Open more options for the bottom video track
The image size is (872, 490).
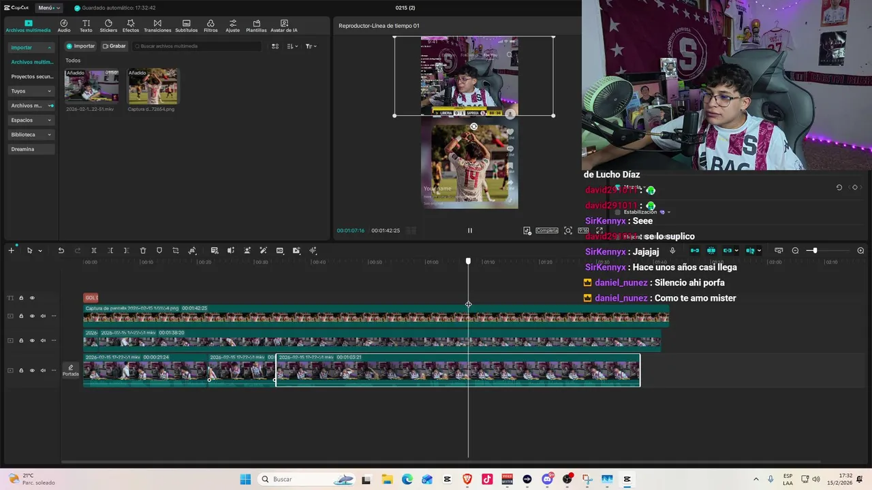(x=54, y=370)
